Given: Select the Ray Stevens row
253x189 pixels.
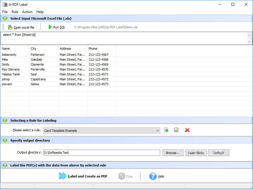Looking at the screenshot, I should click(58, 69).
